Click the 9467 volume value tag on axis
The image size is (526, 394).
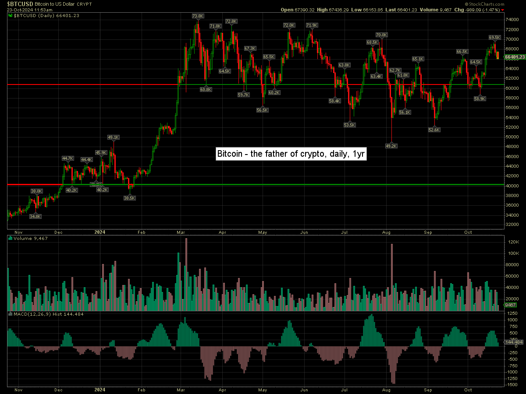tap(511, 305)
